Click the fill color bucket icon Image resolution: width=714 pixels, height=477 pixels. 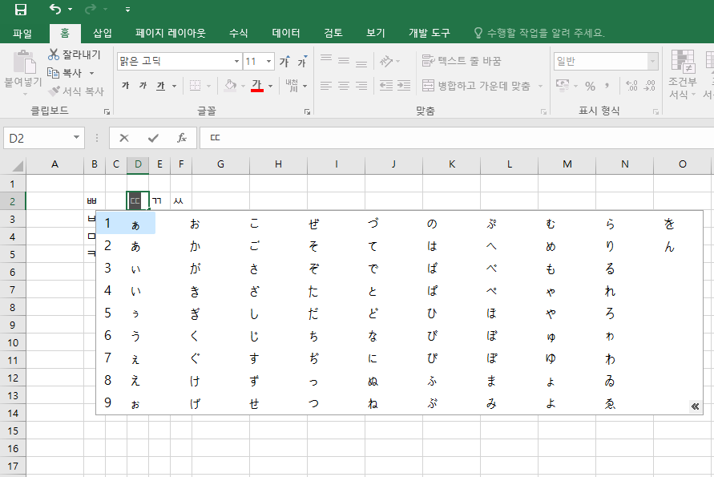(x=231, y=85)
